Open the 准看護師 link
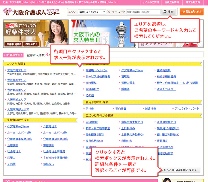Viewport: 208px width, 182px height. pyautogui.click(x=49, y=145)
